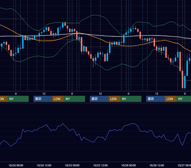Select the LDN session block on 10/25
Image resolution: width=191 pixels, height=168 pixels.
[114, 99]
